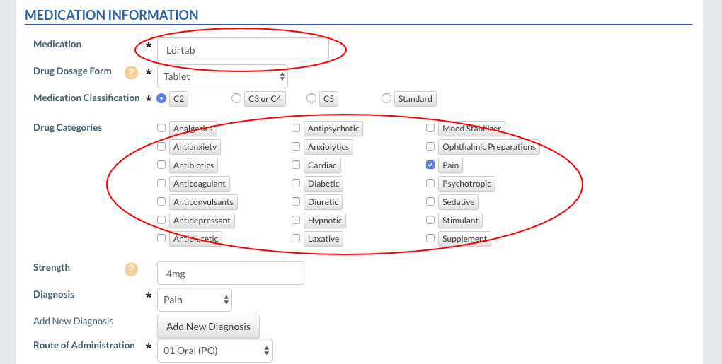
Task: Open the Route of Administration dropdown
Action: [x=214, y=351]
